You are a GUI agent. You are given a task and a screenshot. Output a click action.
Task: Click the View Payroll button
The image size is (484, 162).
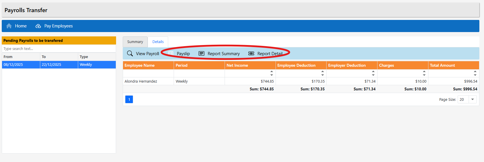[143, 53]
